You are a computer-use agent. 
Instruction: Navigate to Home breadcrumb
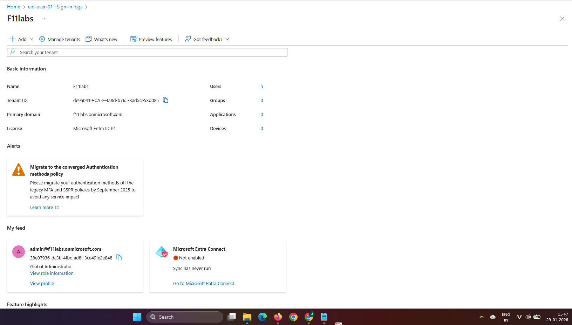point(14,7)
